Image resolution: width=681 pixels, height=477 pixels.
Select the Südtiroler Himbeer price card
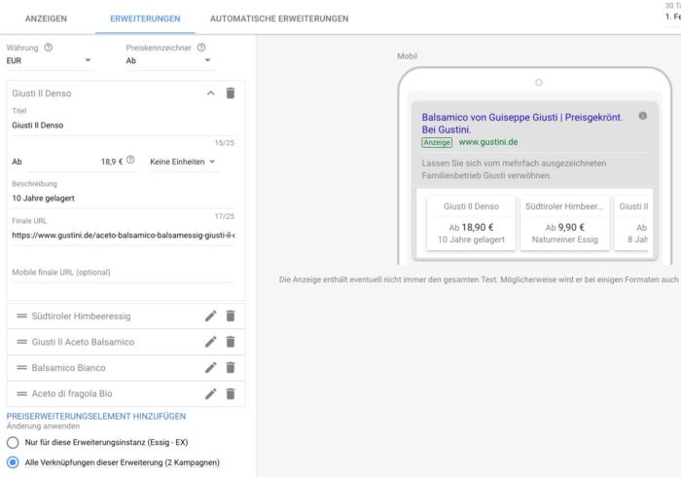[564, 223]
